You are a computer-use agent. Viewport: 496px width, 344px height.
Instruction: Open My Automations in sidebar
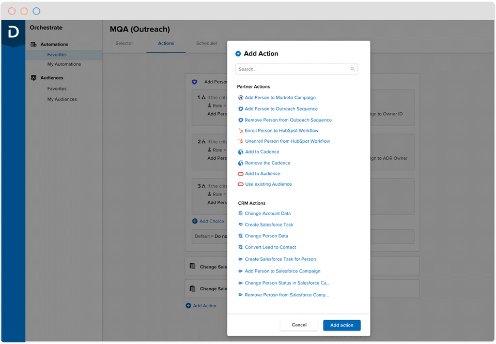coord(64,64)
